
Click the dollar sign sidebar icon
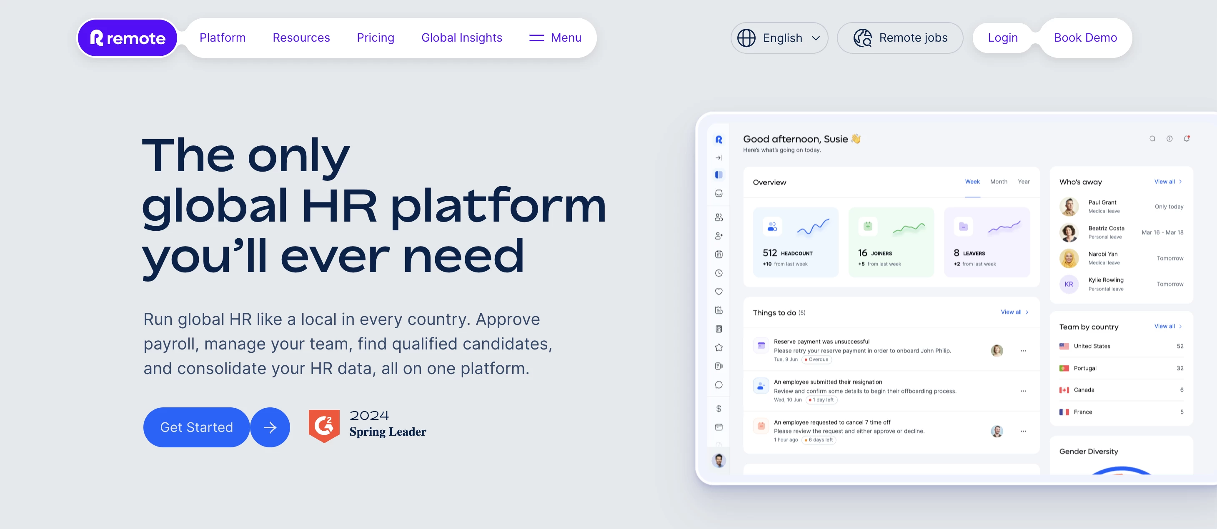pyautogui.click(x=719, y=407)
